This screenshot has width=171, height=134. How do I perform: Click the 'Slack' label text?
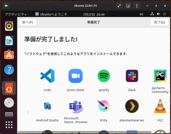[132, 90]
